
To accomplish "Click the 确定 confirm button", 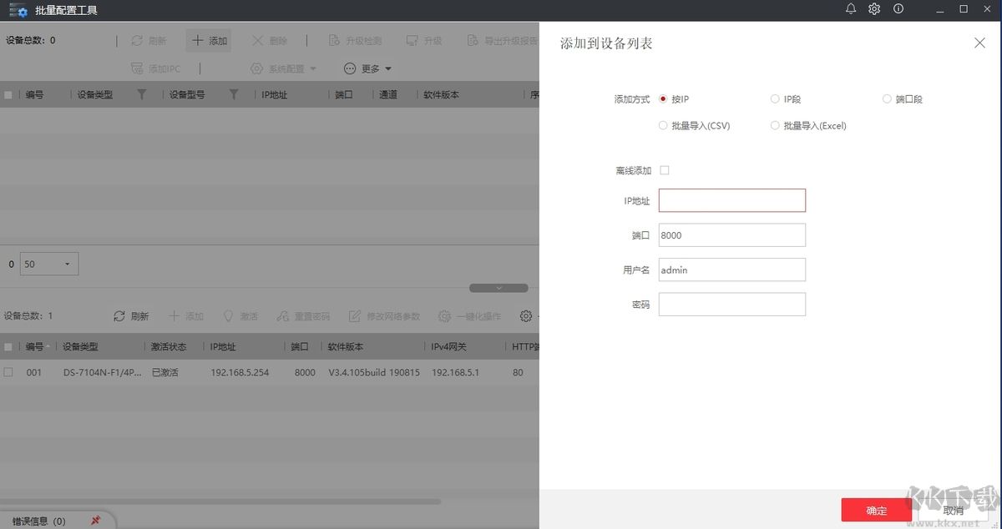I will coord(876,510).
